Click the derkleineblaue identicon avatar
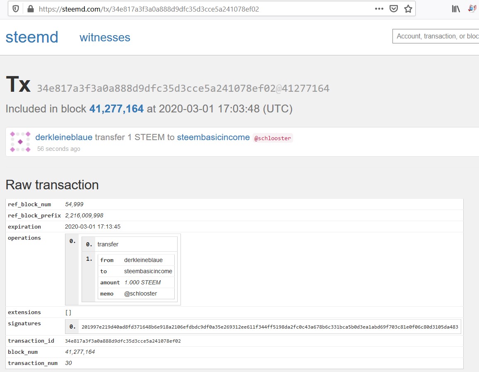The height and width of the screenshot is (372, 479). pos(20,142)
